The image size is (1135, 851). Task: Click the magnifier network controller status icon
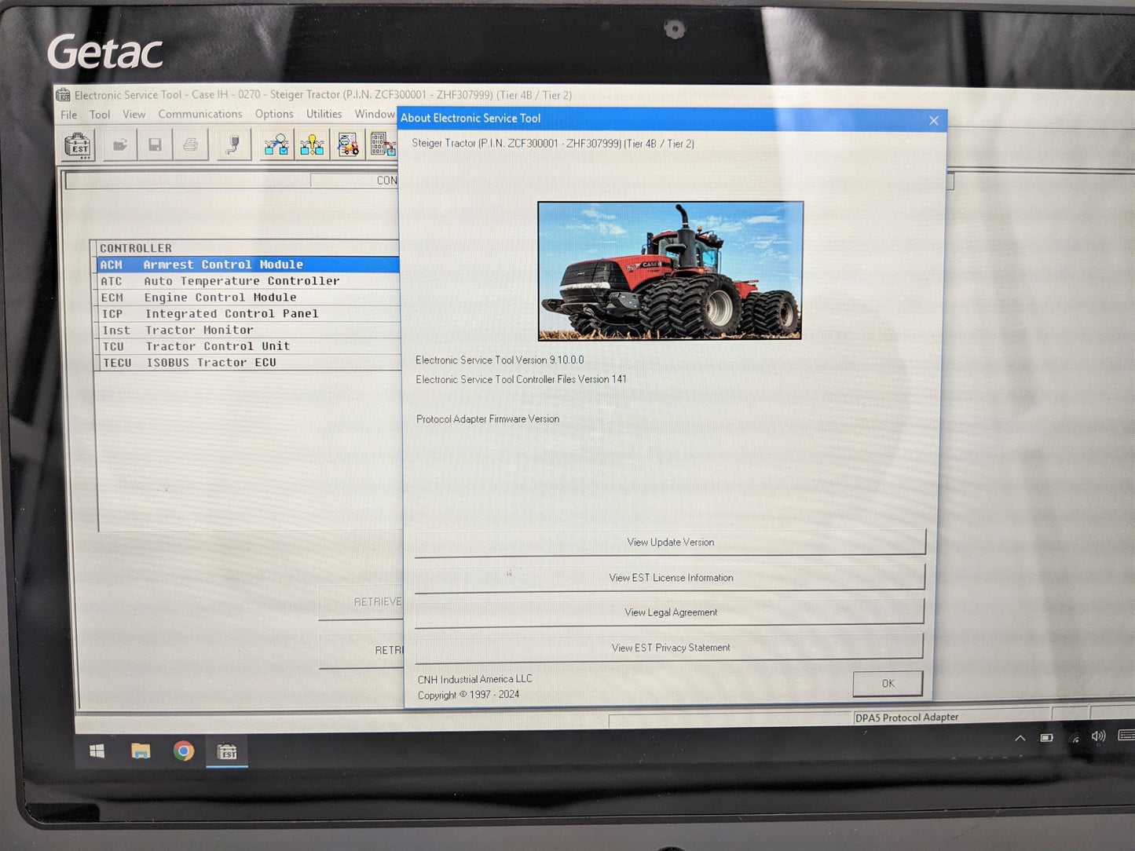pos(276,145)
